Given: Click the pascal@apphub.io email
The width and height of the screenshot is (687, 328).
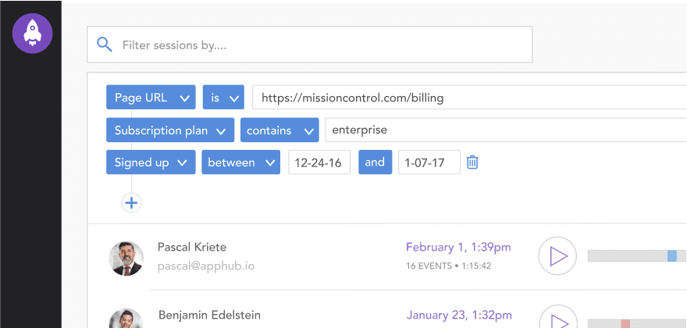Looking at the screenshot, I should pyautogui.click(x=206, y=266).
